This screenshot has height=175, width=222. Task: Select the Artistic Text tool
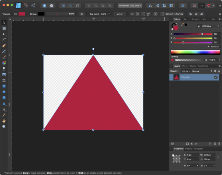[4, 109]
